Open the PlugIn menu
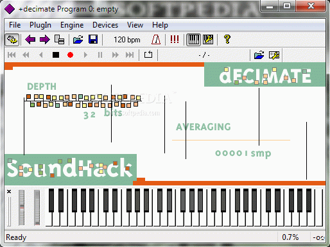This screenshot has height=247, width=330. click(x=40, y=25)
